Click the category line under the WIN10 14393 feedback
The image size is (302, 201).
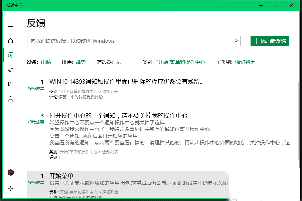(x=84, y=91)
